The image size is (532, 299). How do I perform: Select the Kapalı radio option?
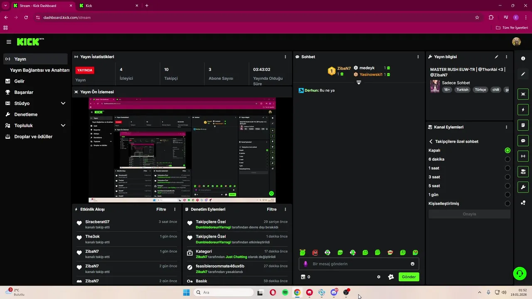[507, 150]
